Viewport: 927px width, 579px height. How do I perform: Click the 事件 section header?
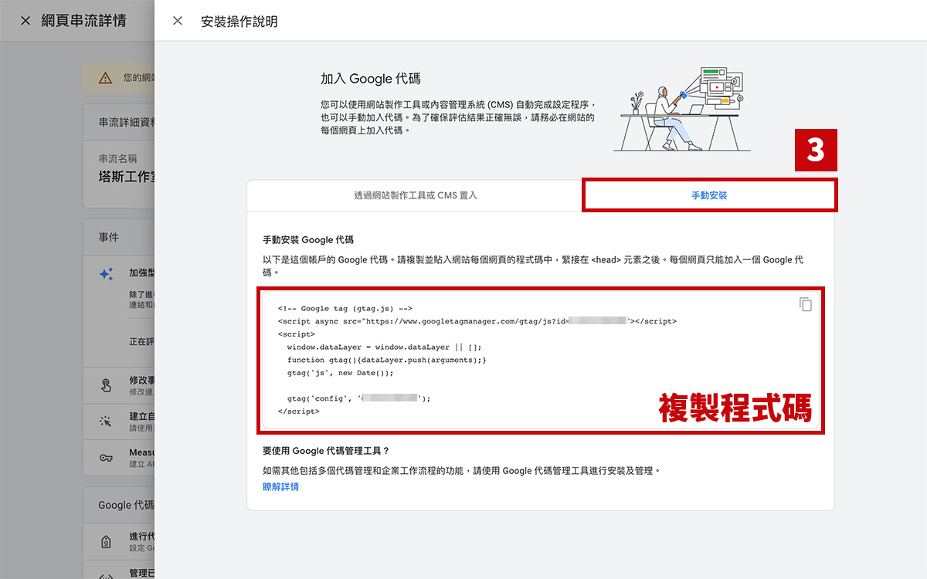point(108,238)
